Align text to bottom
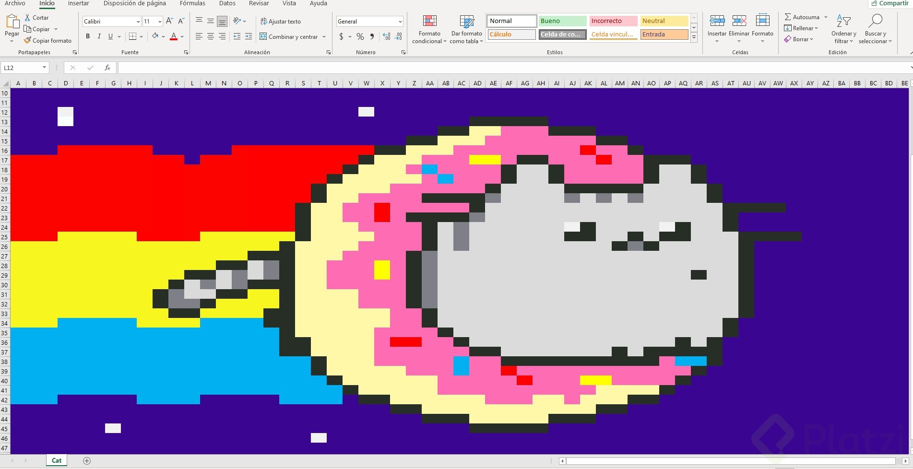Viewport: 913px width, 469px height. [x=222, y=21]
